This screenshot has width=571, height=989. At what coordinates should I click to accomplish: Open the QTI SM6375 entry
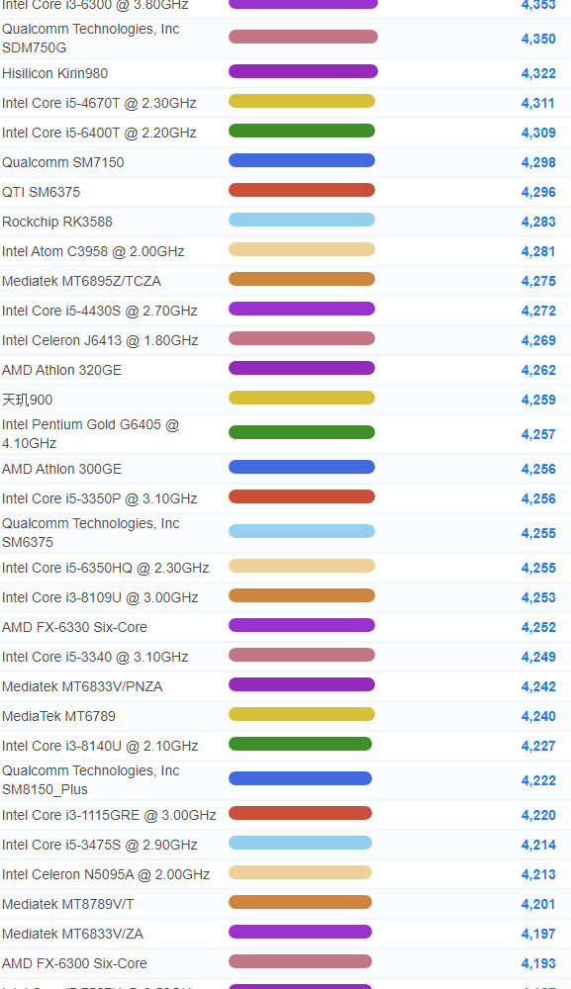tap(41, 192)
